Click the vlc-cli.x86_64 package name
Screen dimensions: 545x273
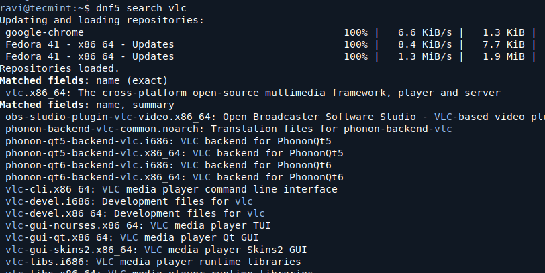coord(49,189)
